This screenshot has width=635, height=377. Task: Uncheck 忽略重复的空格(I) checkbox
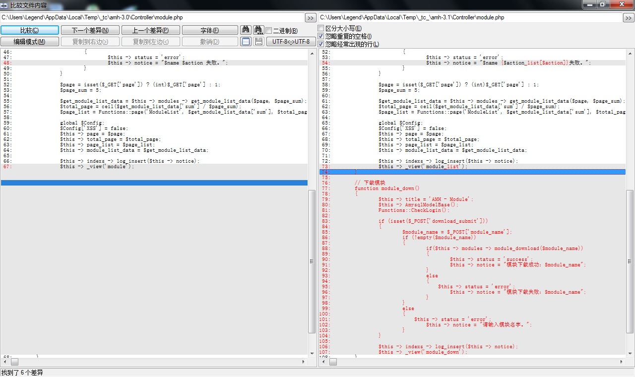click(321, 36)
